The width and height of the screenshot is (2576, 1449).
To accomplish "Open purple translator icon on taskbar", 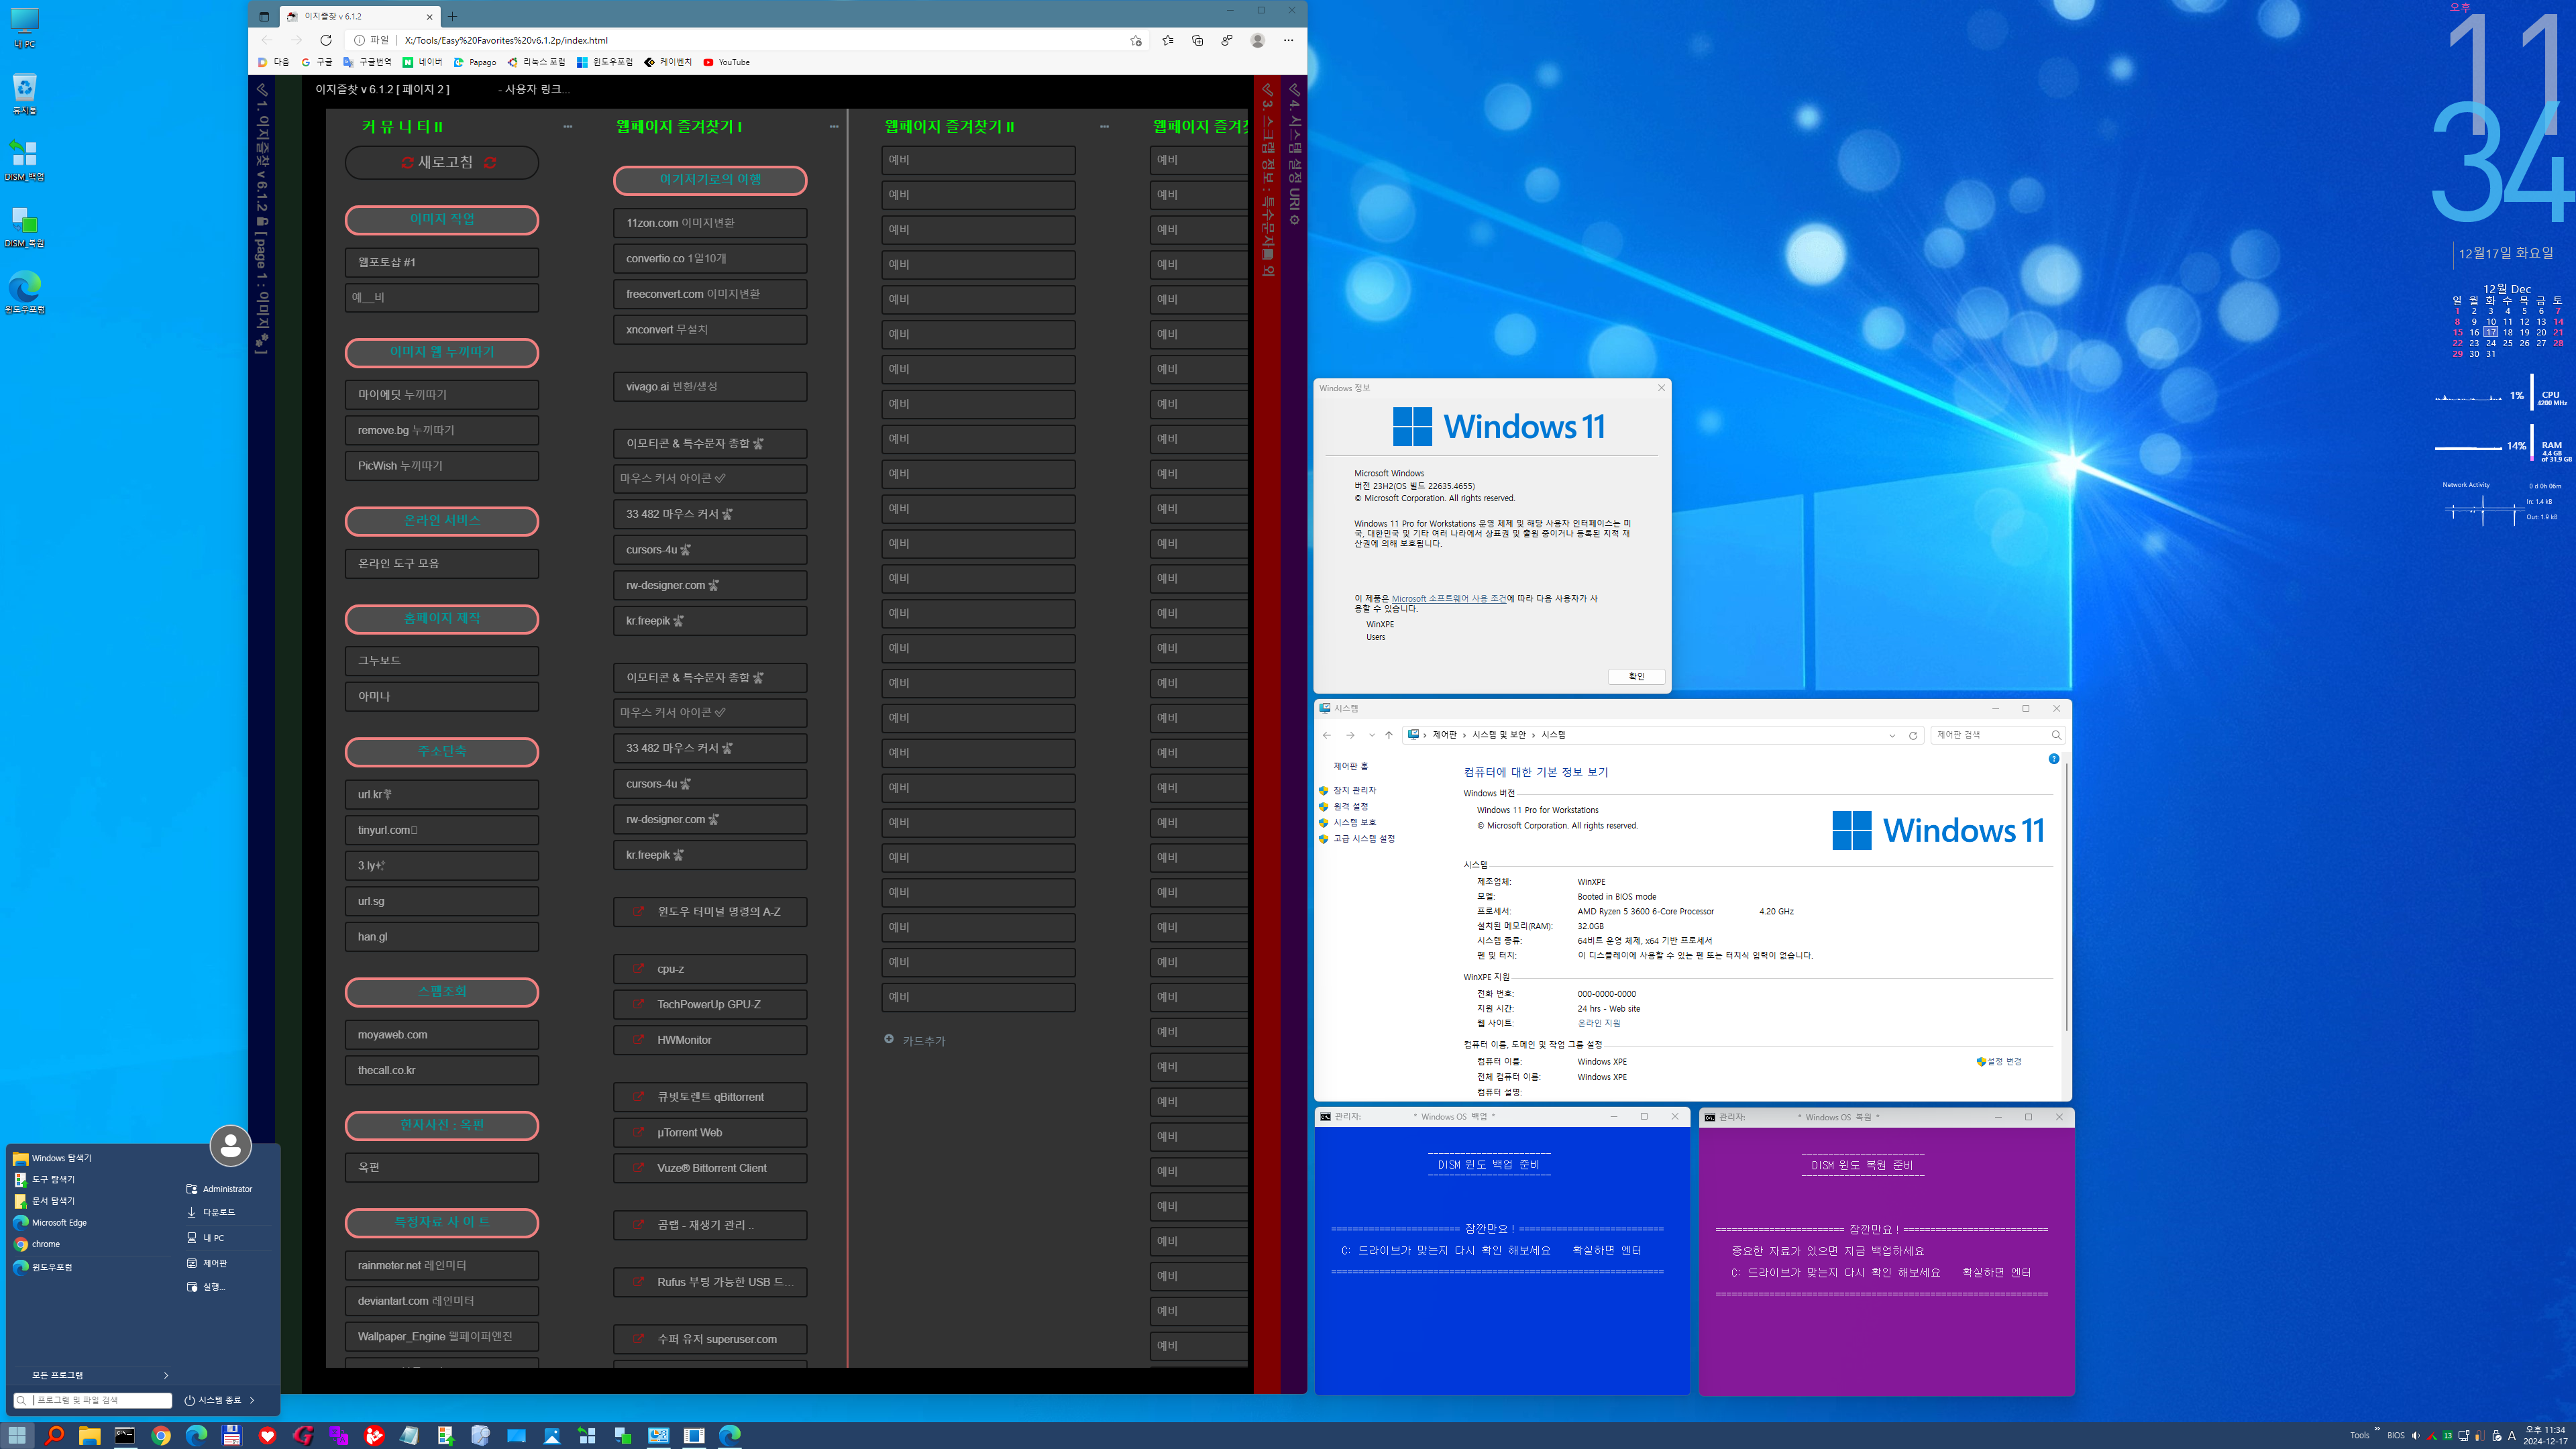I will (x=338, y=1435).
